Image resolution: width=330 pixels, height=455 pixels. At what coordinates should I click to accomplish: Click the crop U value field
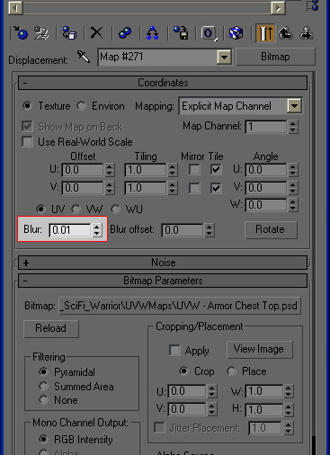coord(187,391)
